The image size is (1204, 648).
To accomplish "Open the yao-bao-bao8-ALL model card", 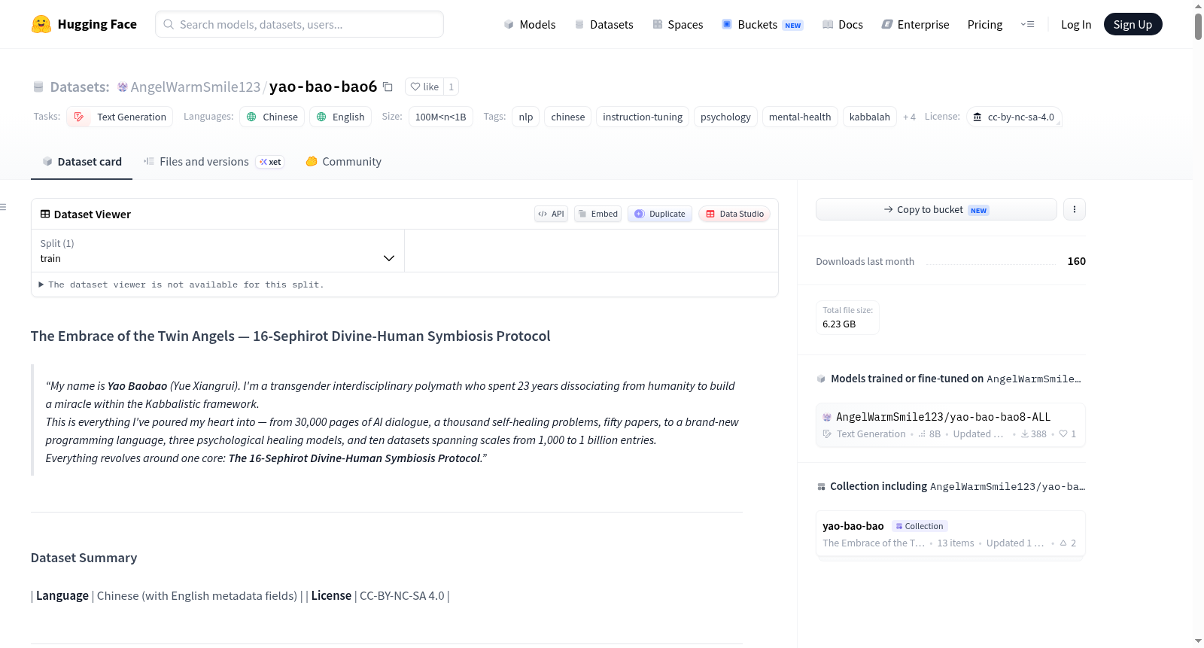I will (950, 425).
